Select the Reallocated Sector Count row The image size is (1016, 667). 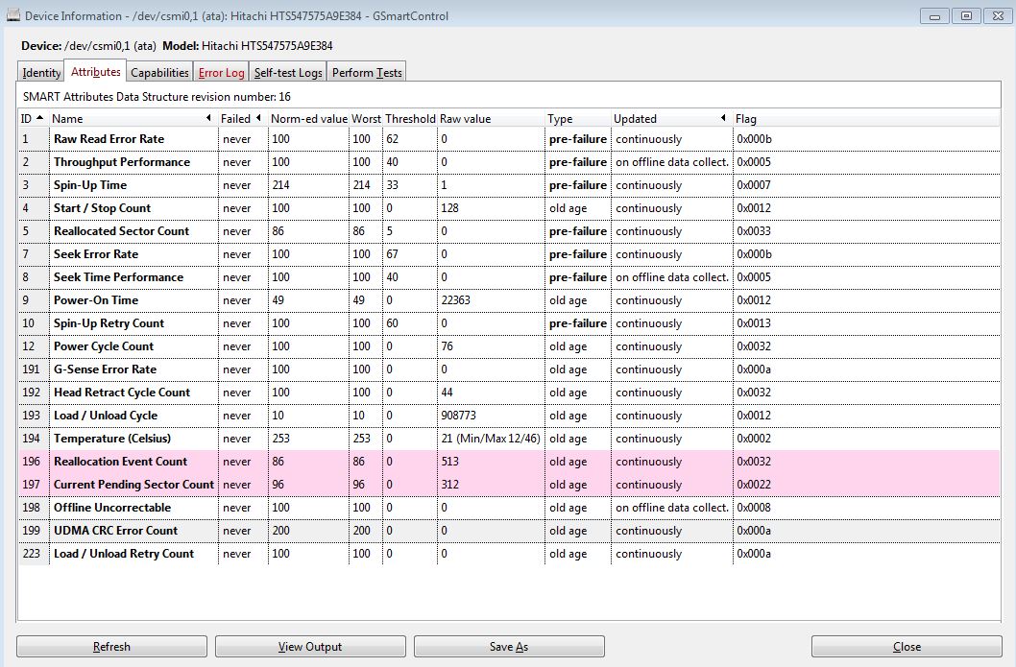[509, 231]
